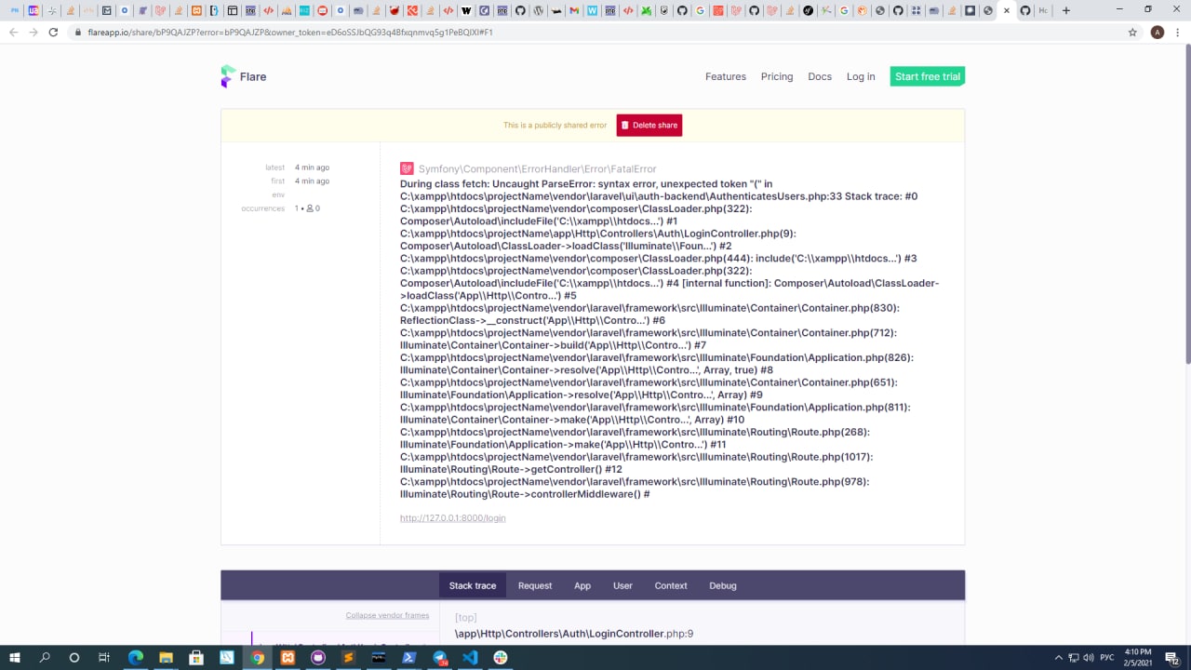Click the LoginController.php:9 frame path

tap(574, 634)
